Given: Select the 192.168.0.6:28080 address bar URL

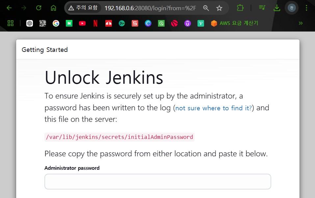Looking at the screenshot, I should [x=150, y=8].
